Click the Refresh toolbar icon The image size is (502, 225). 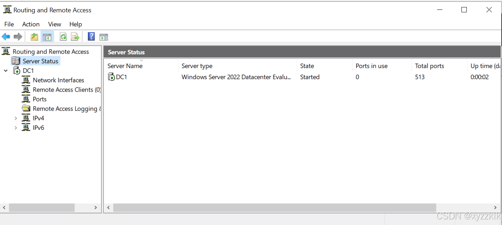coord(63,37)
